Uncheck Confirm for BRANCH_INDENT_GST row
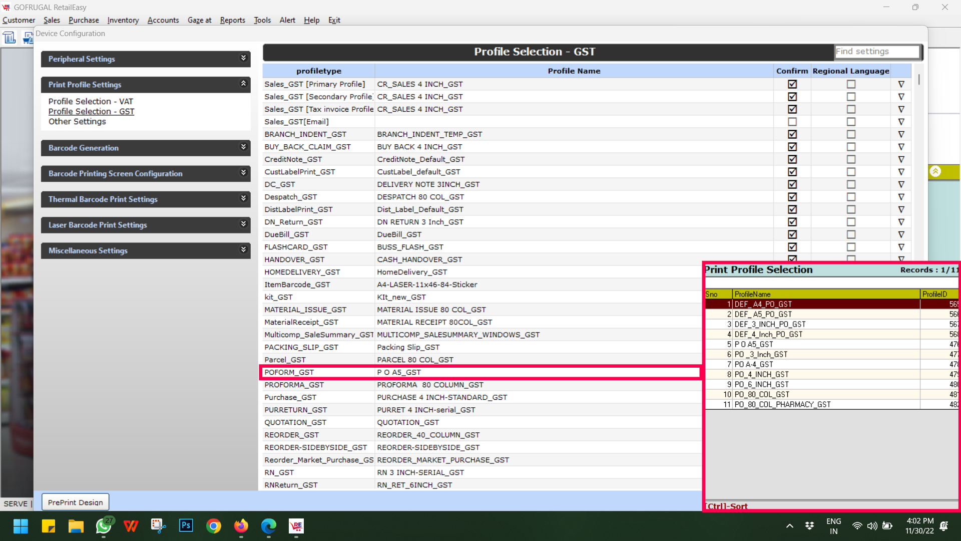 [792, 134]
